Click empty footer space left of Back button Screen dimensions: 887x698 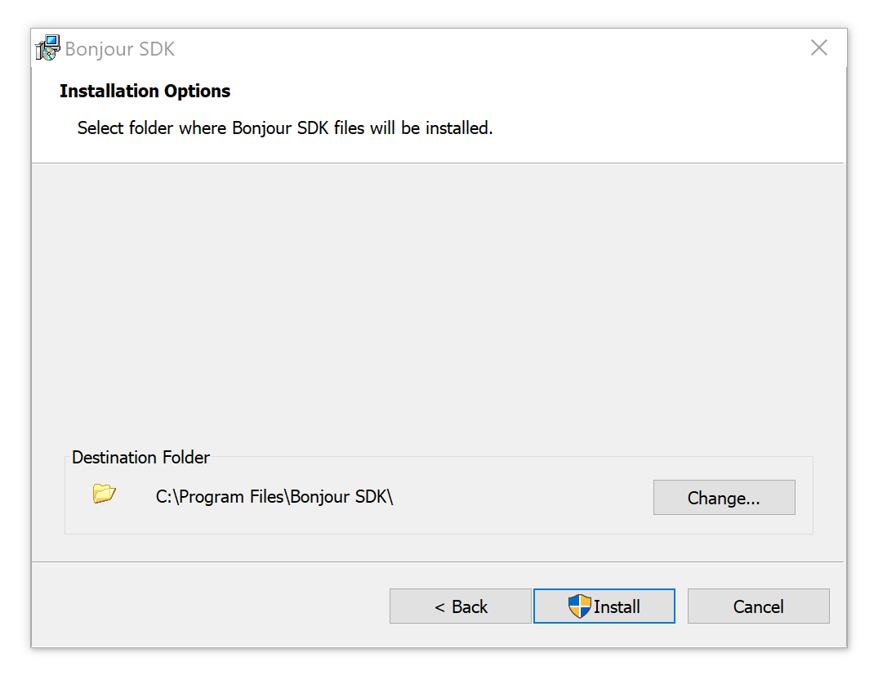click(x=204, y=606)
